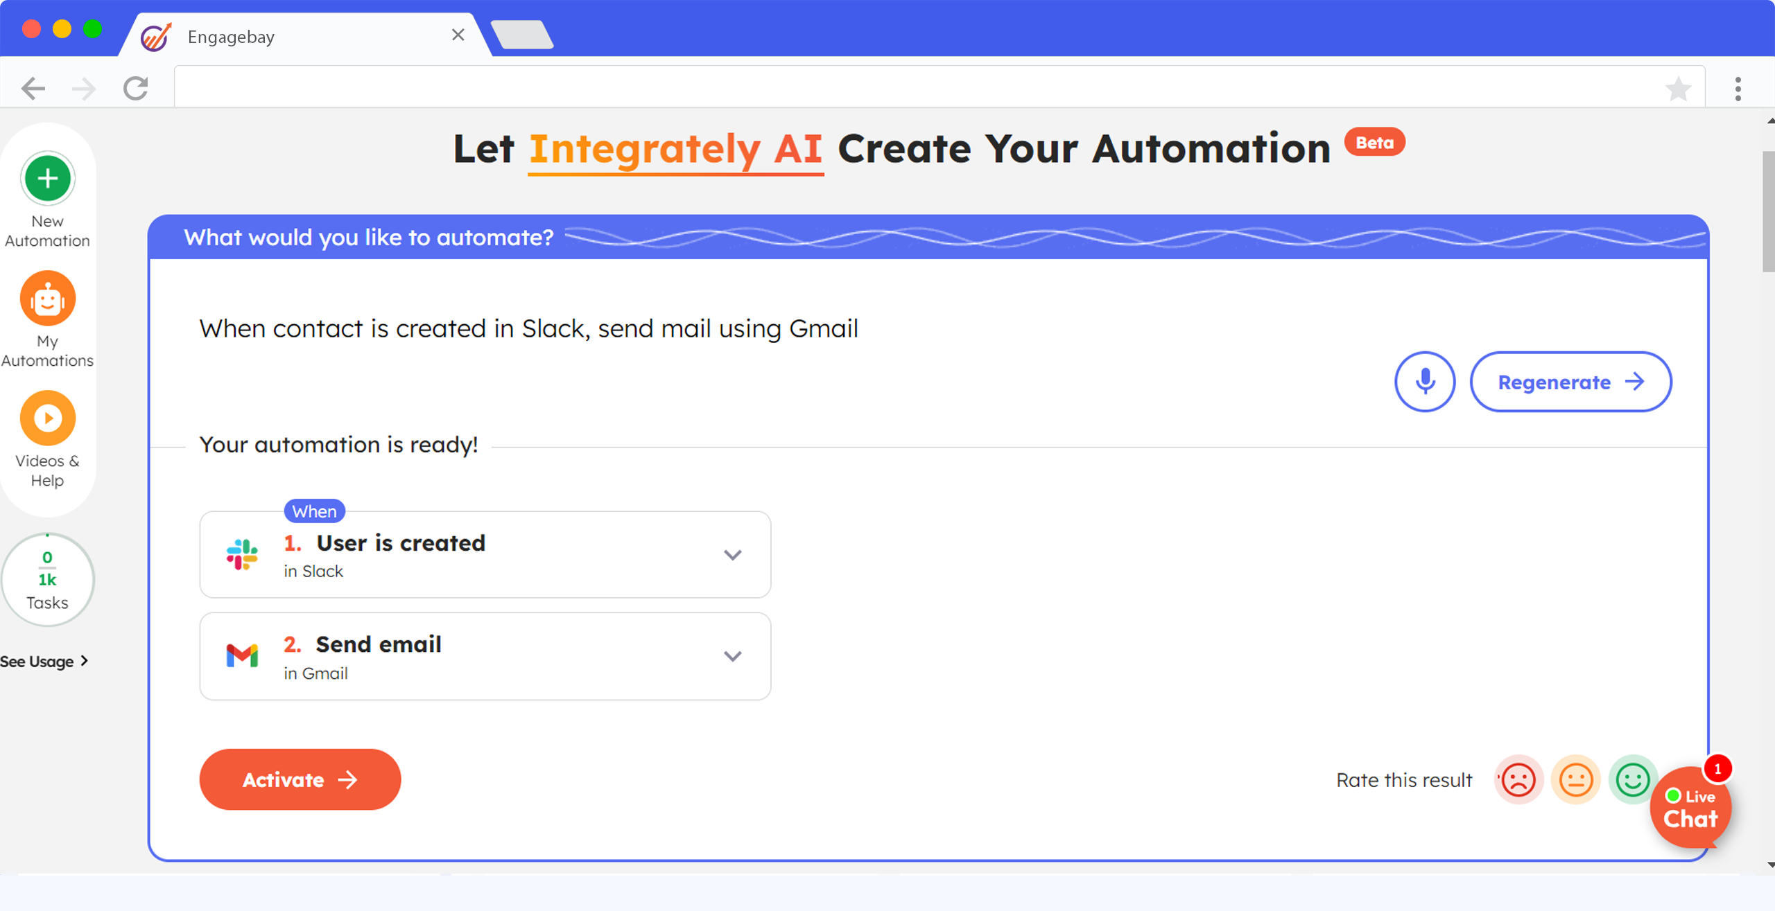Click the Gmail logo in step 2
This screenshot has height=911, width=1775.
pos(242,655)
